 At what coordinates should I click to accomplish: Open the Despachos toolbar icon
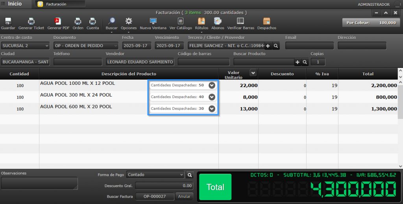tap(266, 22)
